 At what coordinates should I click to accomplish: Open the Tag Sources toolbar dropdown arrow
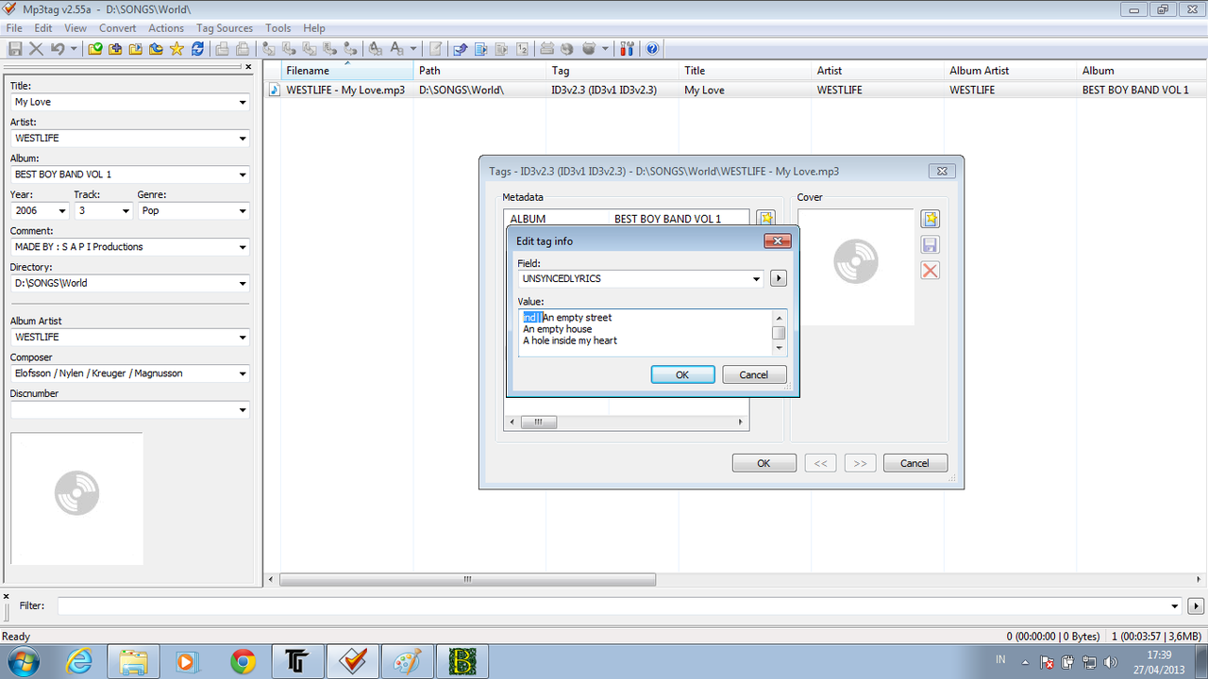[605, 48]
